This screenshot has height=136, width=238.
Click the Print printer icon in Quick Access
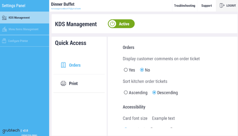pos(63,84)
